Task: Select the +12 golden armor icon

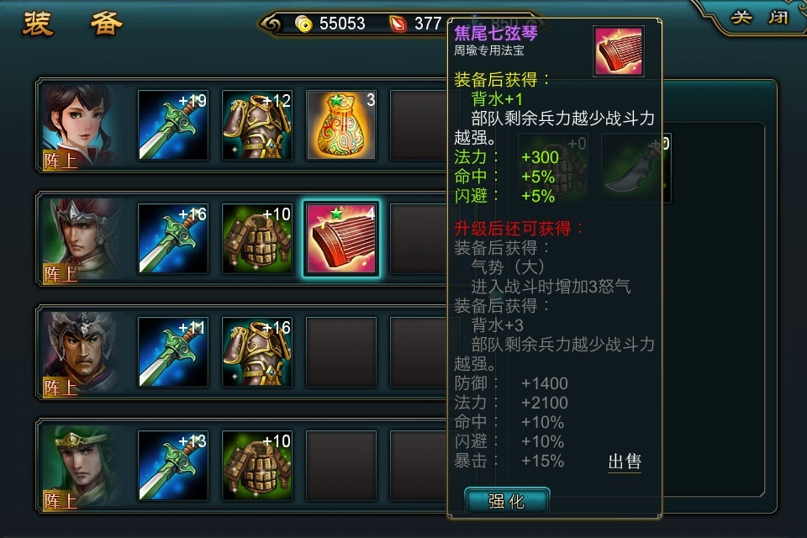Action: coord(257,125)
